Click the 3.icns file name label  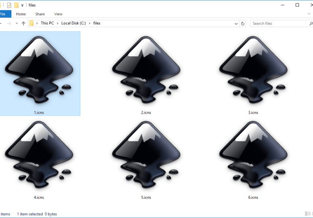pos(253,113)
